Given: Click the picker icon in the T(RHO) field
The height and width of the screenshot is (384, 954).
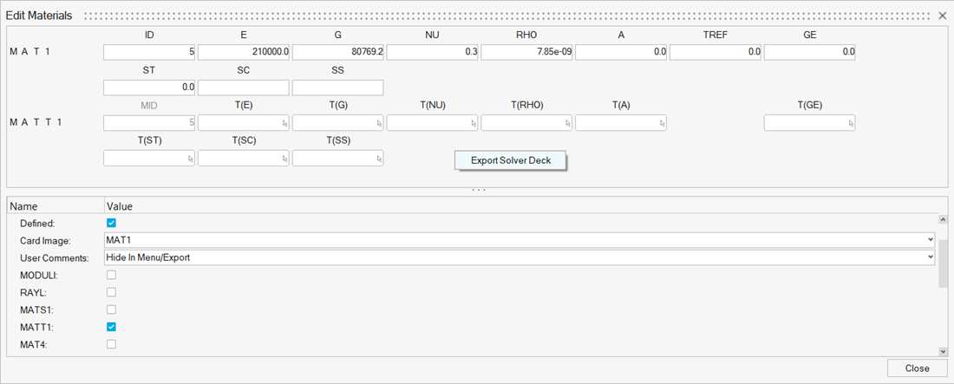Looking at the screenshot, I should click(x=566, y=124).
